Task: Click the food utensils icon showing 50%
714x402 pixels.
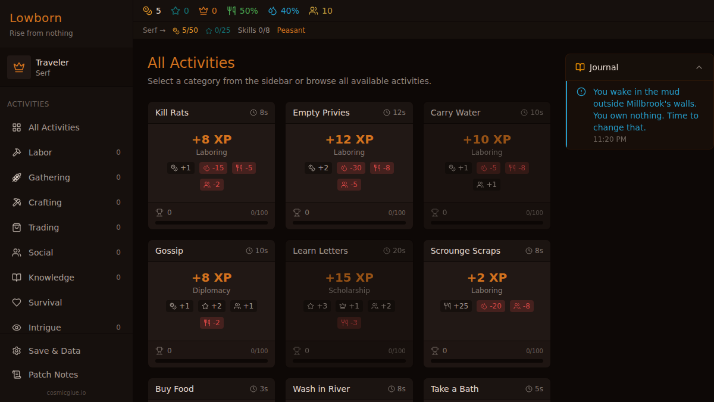Action: point(231,11)
